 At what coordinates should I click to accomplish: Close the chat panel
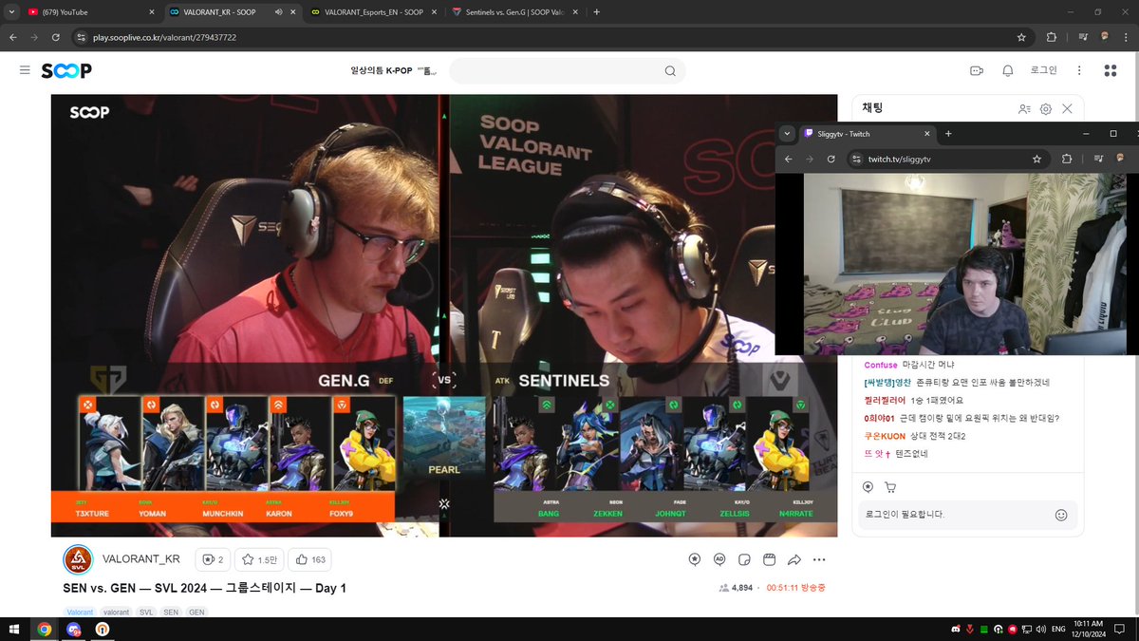pos(1068,109)
